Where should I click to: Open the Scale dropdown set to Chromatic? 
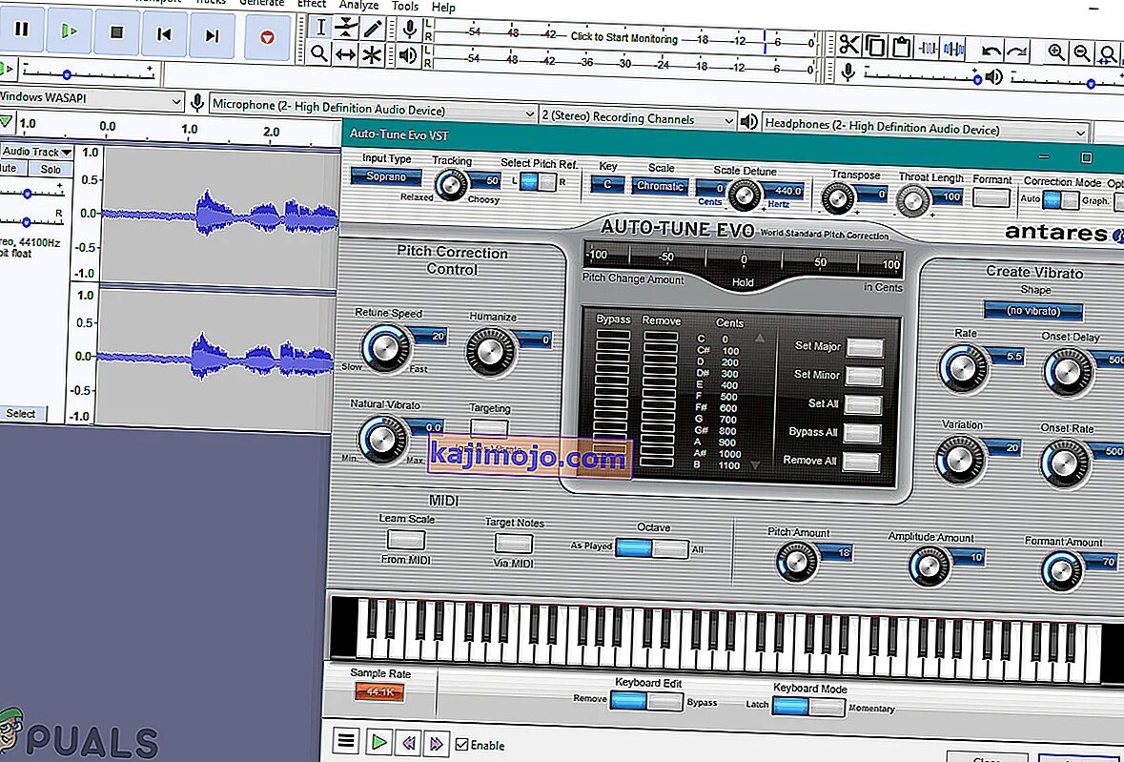(x=660, y=186)
